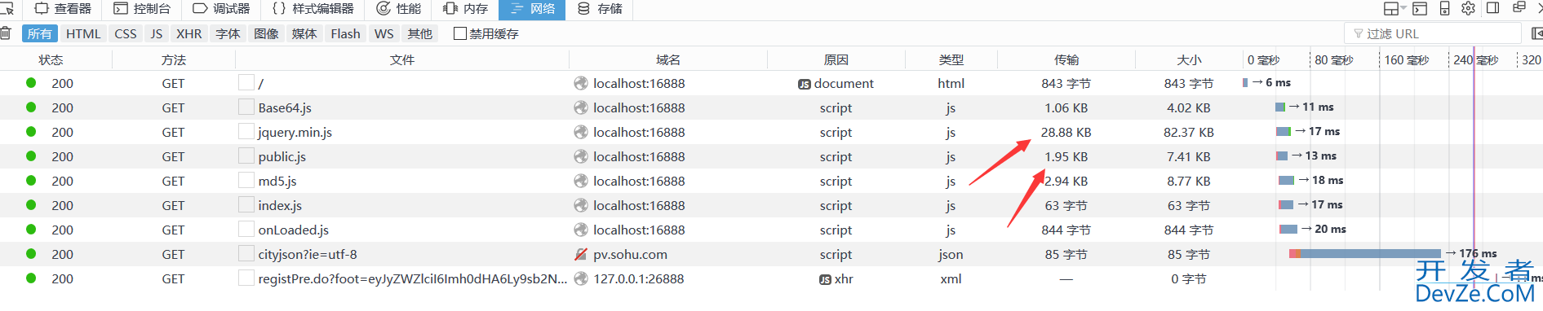The image size is (1543, 311).
Task: Check the 禁用缓存 checkbox
Action: click(x=460, y=33)
